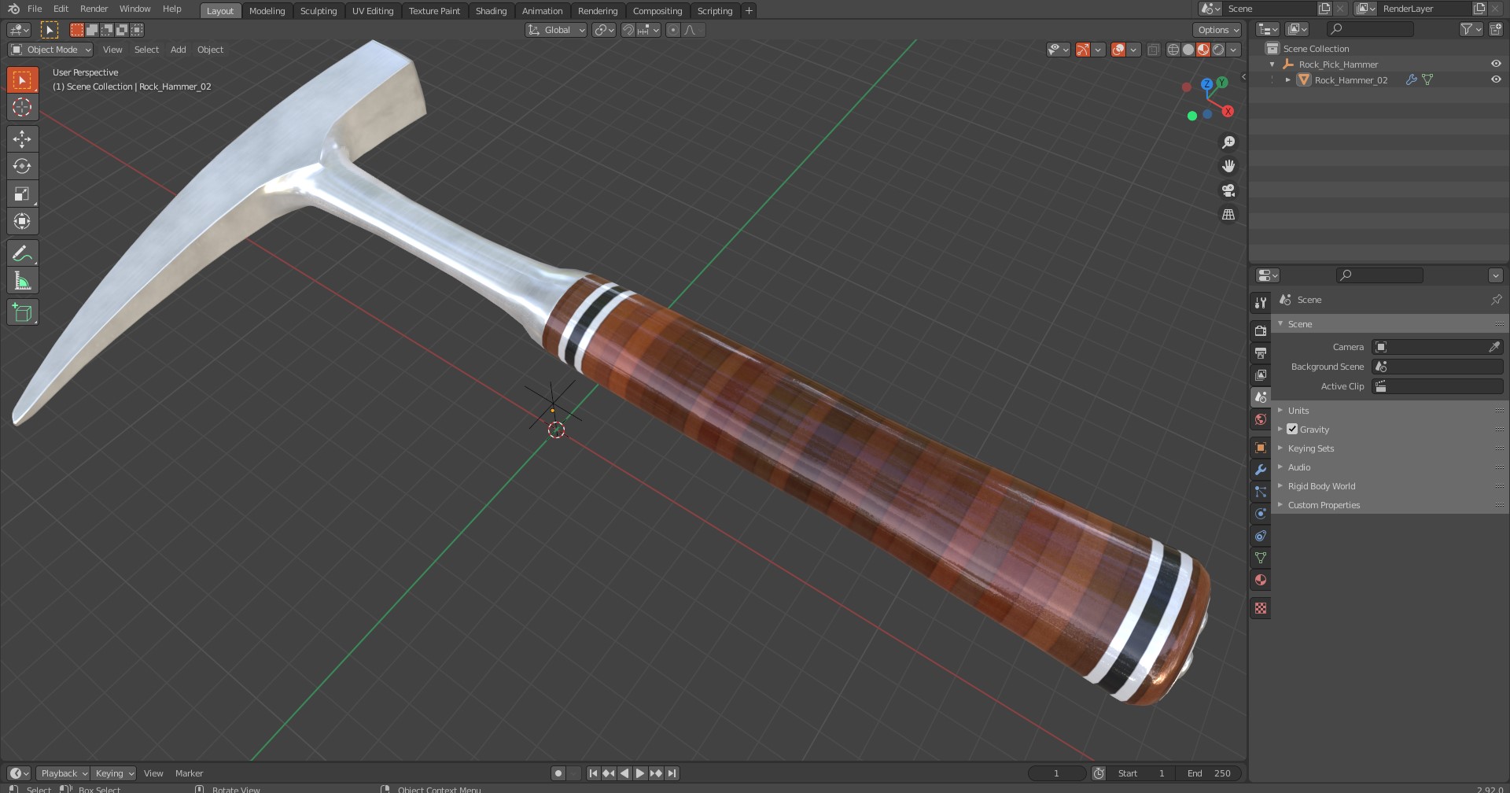Open View Layer properties tab
The width and height of the screenshot is (1510, 793).
[x=1261, y=375]
